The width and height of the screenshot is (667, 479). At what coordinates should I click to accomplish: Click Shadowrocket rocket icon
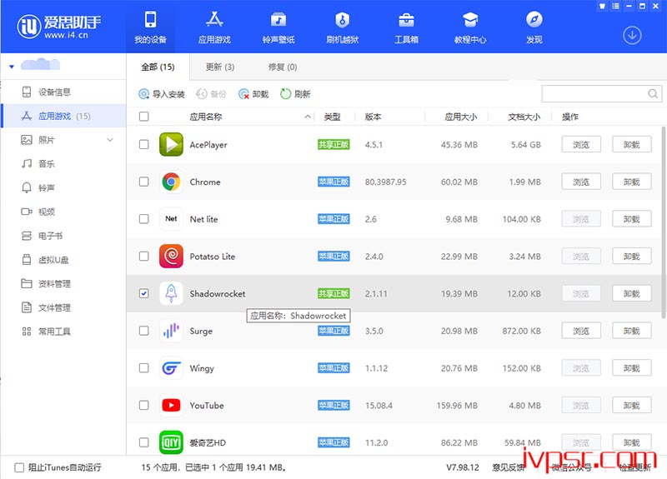point(171,293)
